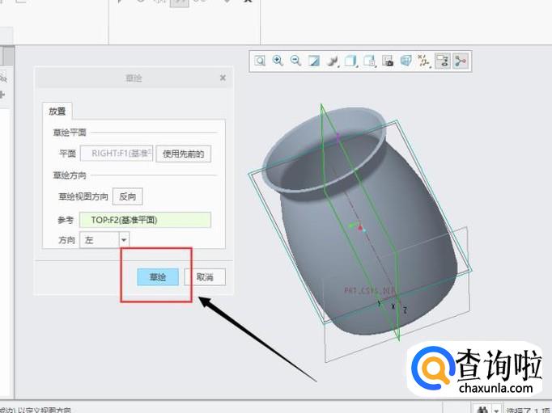Click the TOP:F2 reference field

pos(146,220)
